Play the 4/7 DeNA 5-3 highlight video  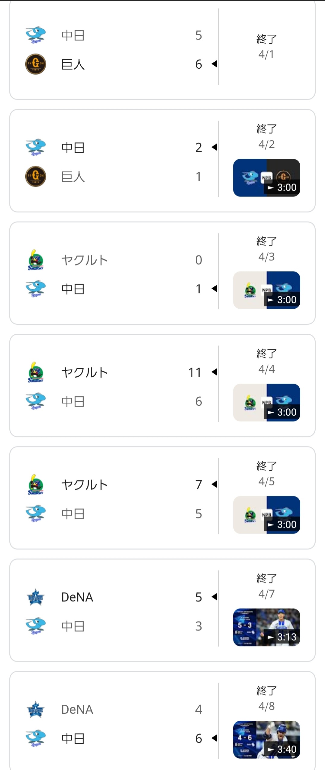pos(266,627)
